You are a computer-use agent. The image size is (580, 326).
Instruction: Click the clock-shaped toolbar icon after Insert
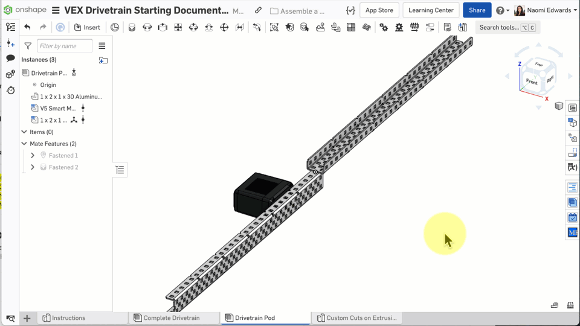(115, 27)
